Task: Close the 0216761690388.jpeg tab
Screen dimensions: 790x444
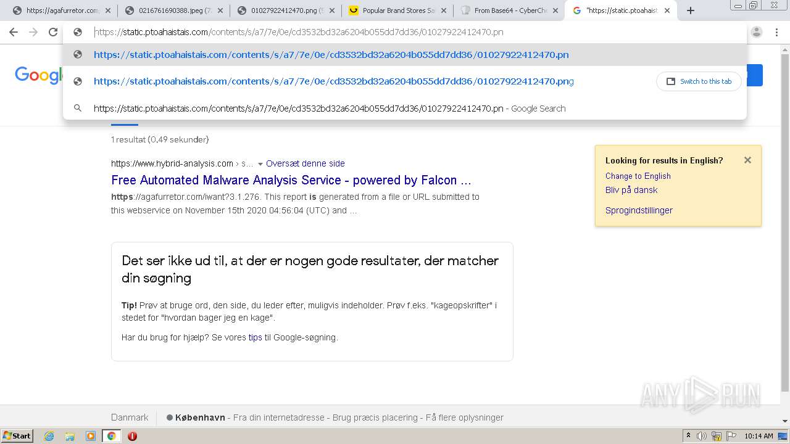Action: coord(220,10)
